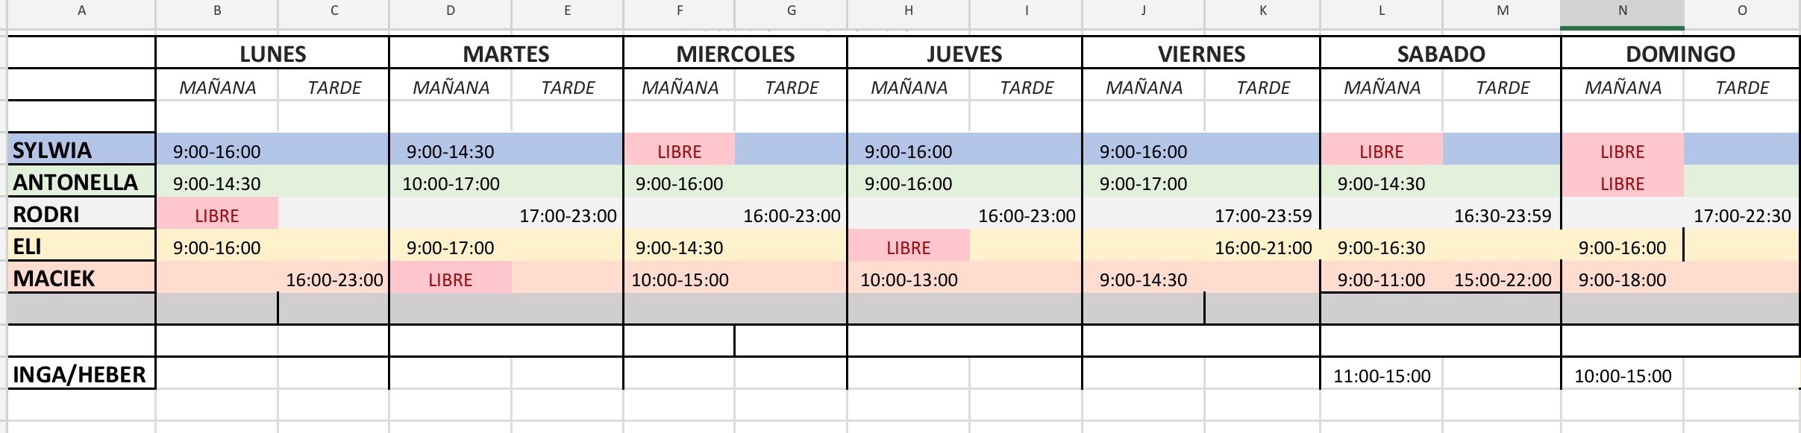
Task: Click the DOMINGO day header cell
Action: 1679,54
